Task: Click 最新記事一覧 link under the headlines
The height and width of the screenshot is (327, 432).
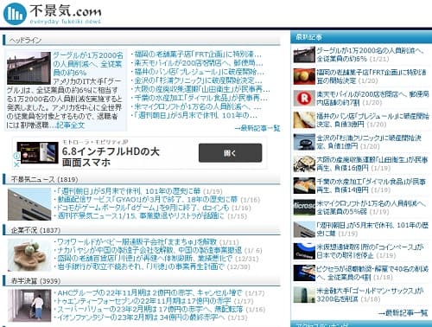Action: tap(257, 128)
